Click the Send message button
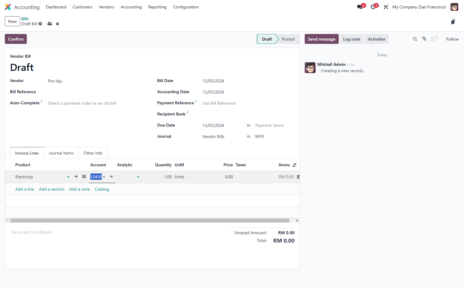The image size is (464, 288). [322, 39]
